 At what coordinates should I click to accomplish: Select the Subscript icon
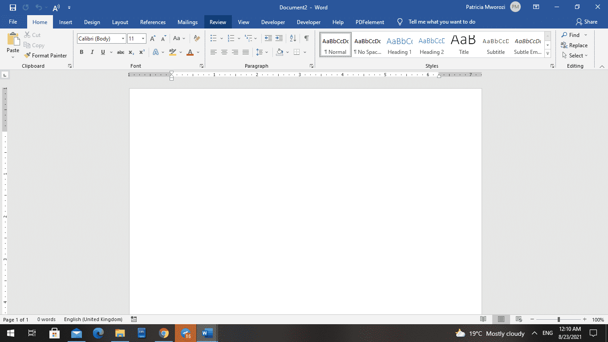[131, 52]
